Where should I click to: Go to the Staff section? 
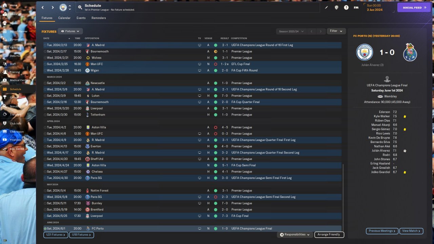coord(13,64)
